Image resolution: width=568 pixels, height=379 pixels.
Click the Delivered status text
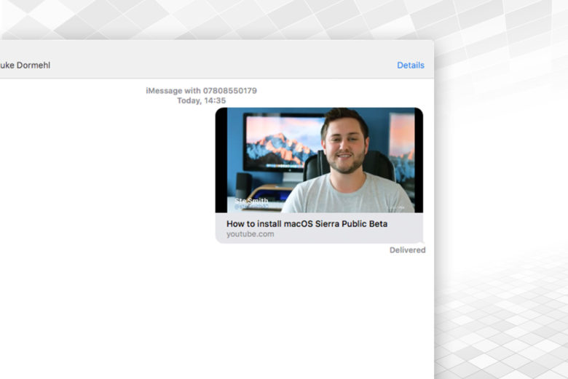[407, 250]
